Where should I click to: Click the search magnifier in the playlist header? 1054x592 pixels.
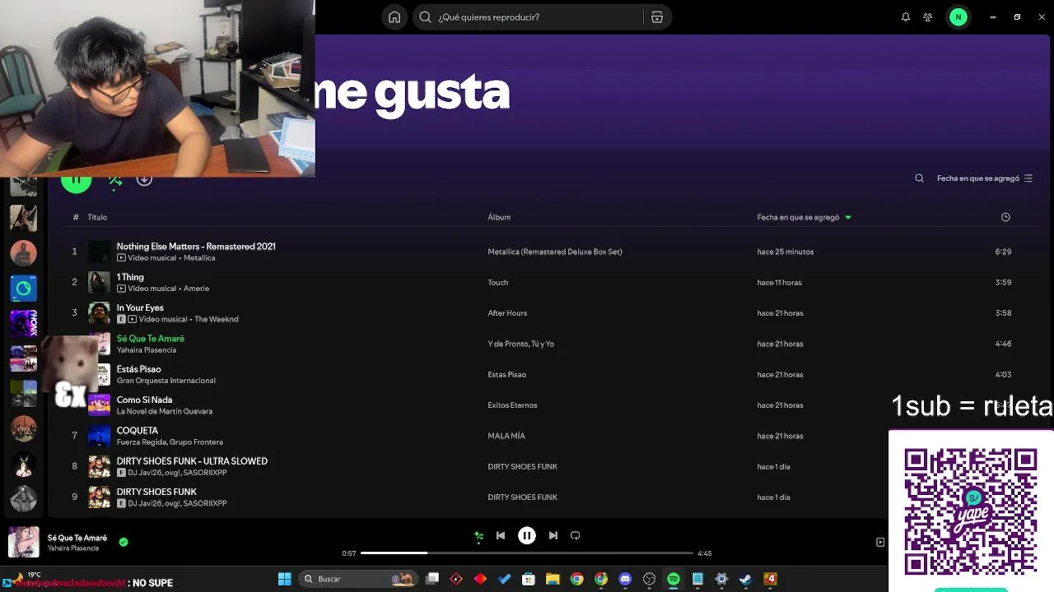point(920,178)
